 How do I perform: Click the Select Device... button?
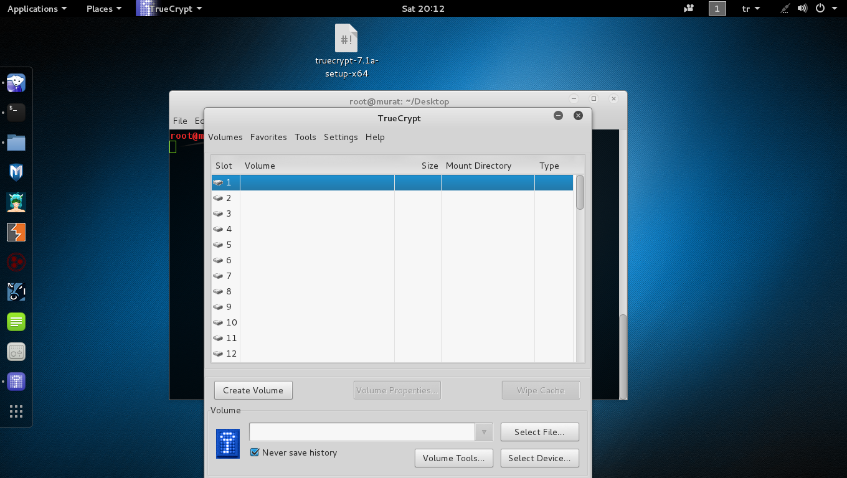[x=539, y=458]
